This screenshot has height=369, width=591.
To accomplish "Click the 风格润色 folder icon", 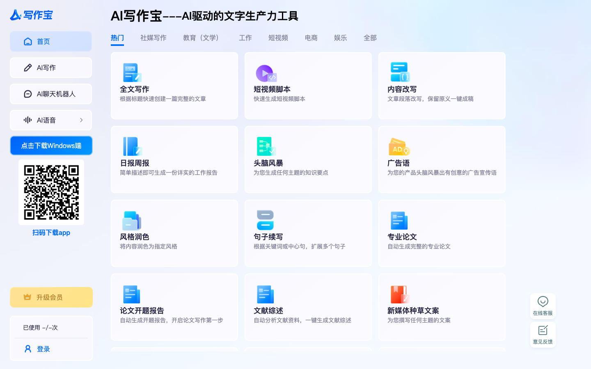I will coord(132,221).
